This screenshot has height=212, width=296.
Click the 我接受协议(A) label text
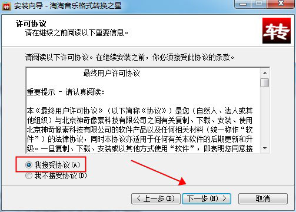point(57,165)
